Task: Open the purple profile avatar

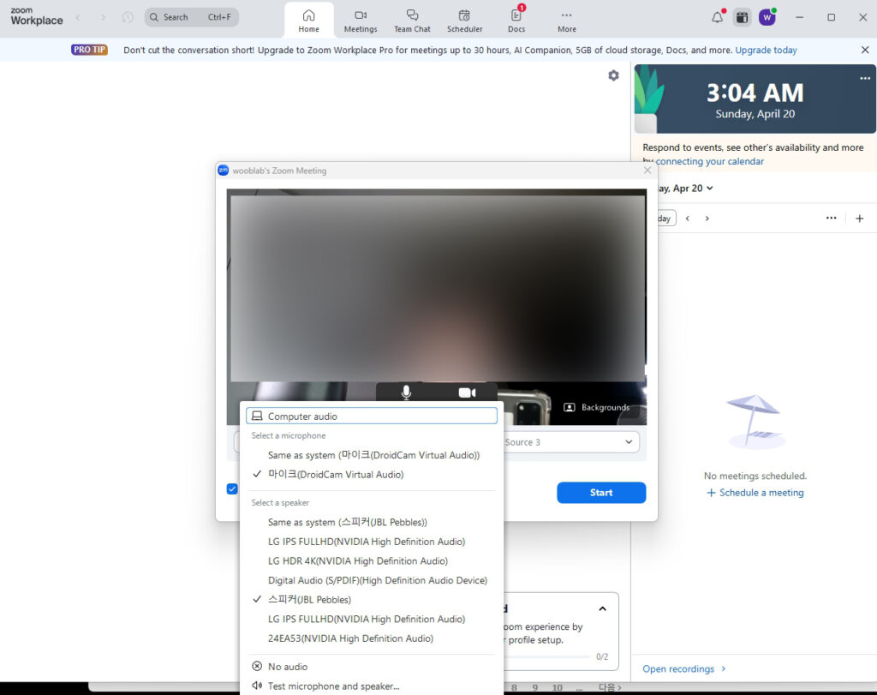Action: [767, 17]
